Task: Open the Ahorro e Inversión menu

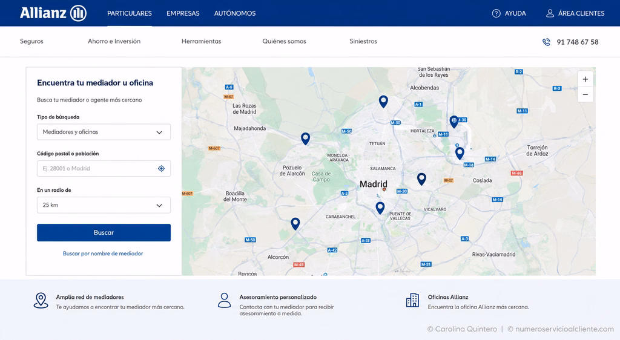Action: pyautogui.click(x=114, y=41)
